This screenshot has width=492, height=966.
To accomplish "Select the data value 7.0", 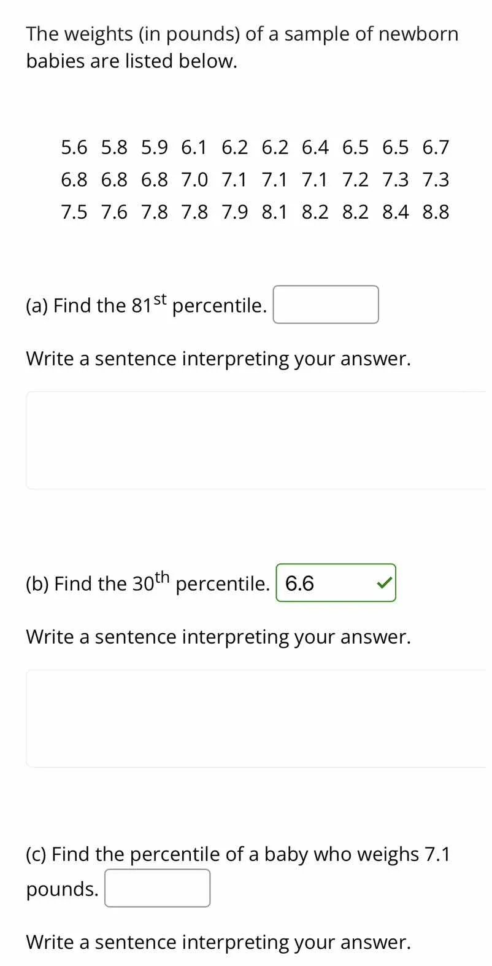I will (x=194, y=180).
